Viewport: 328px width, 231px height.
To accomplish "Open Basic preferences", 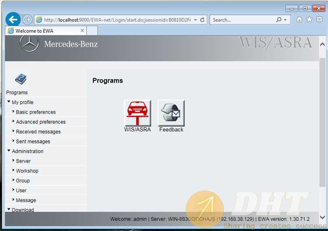I will (36, 112).
